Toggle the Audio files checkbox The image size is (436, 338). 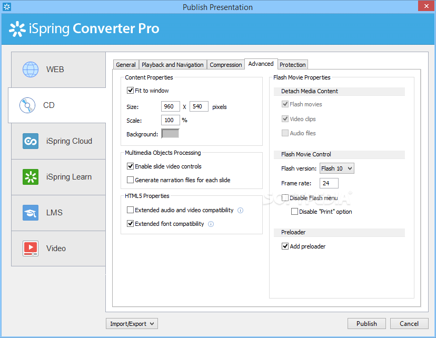tap(285, 133)
